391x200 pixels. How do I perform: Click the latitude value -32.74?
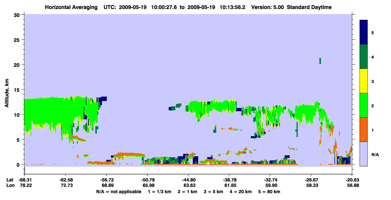(270, 180)
